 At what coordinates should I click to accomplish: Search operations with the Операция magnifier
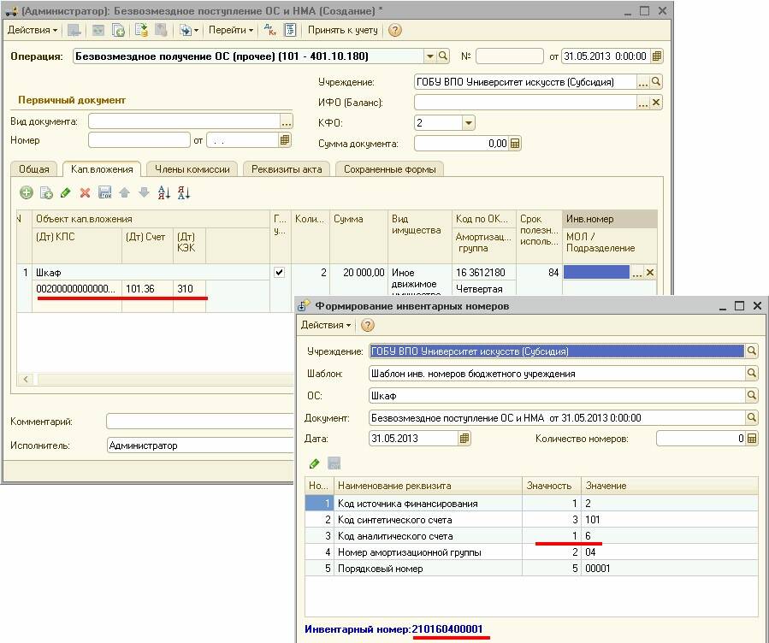(443, 56)
